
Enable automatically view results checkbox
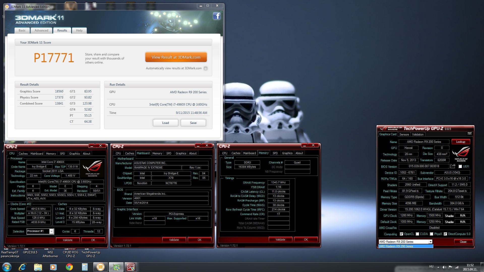coord(206,68)
